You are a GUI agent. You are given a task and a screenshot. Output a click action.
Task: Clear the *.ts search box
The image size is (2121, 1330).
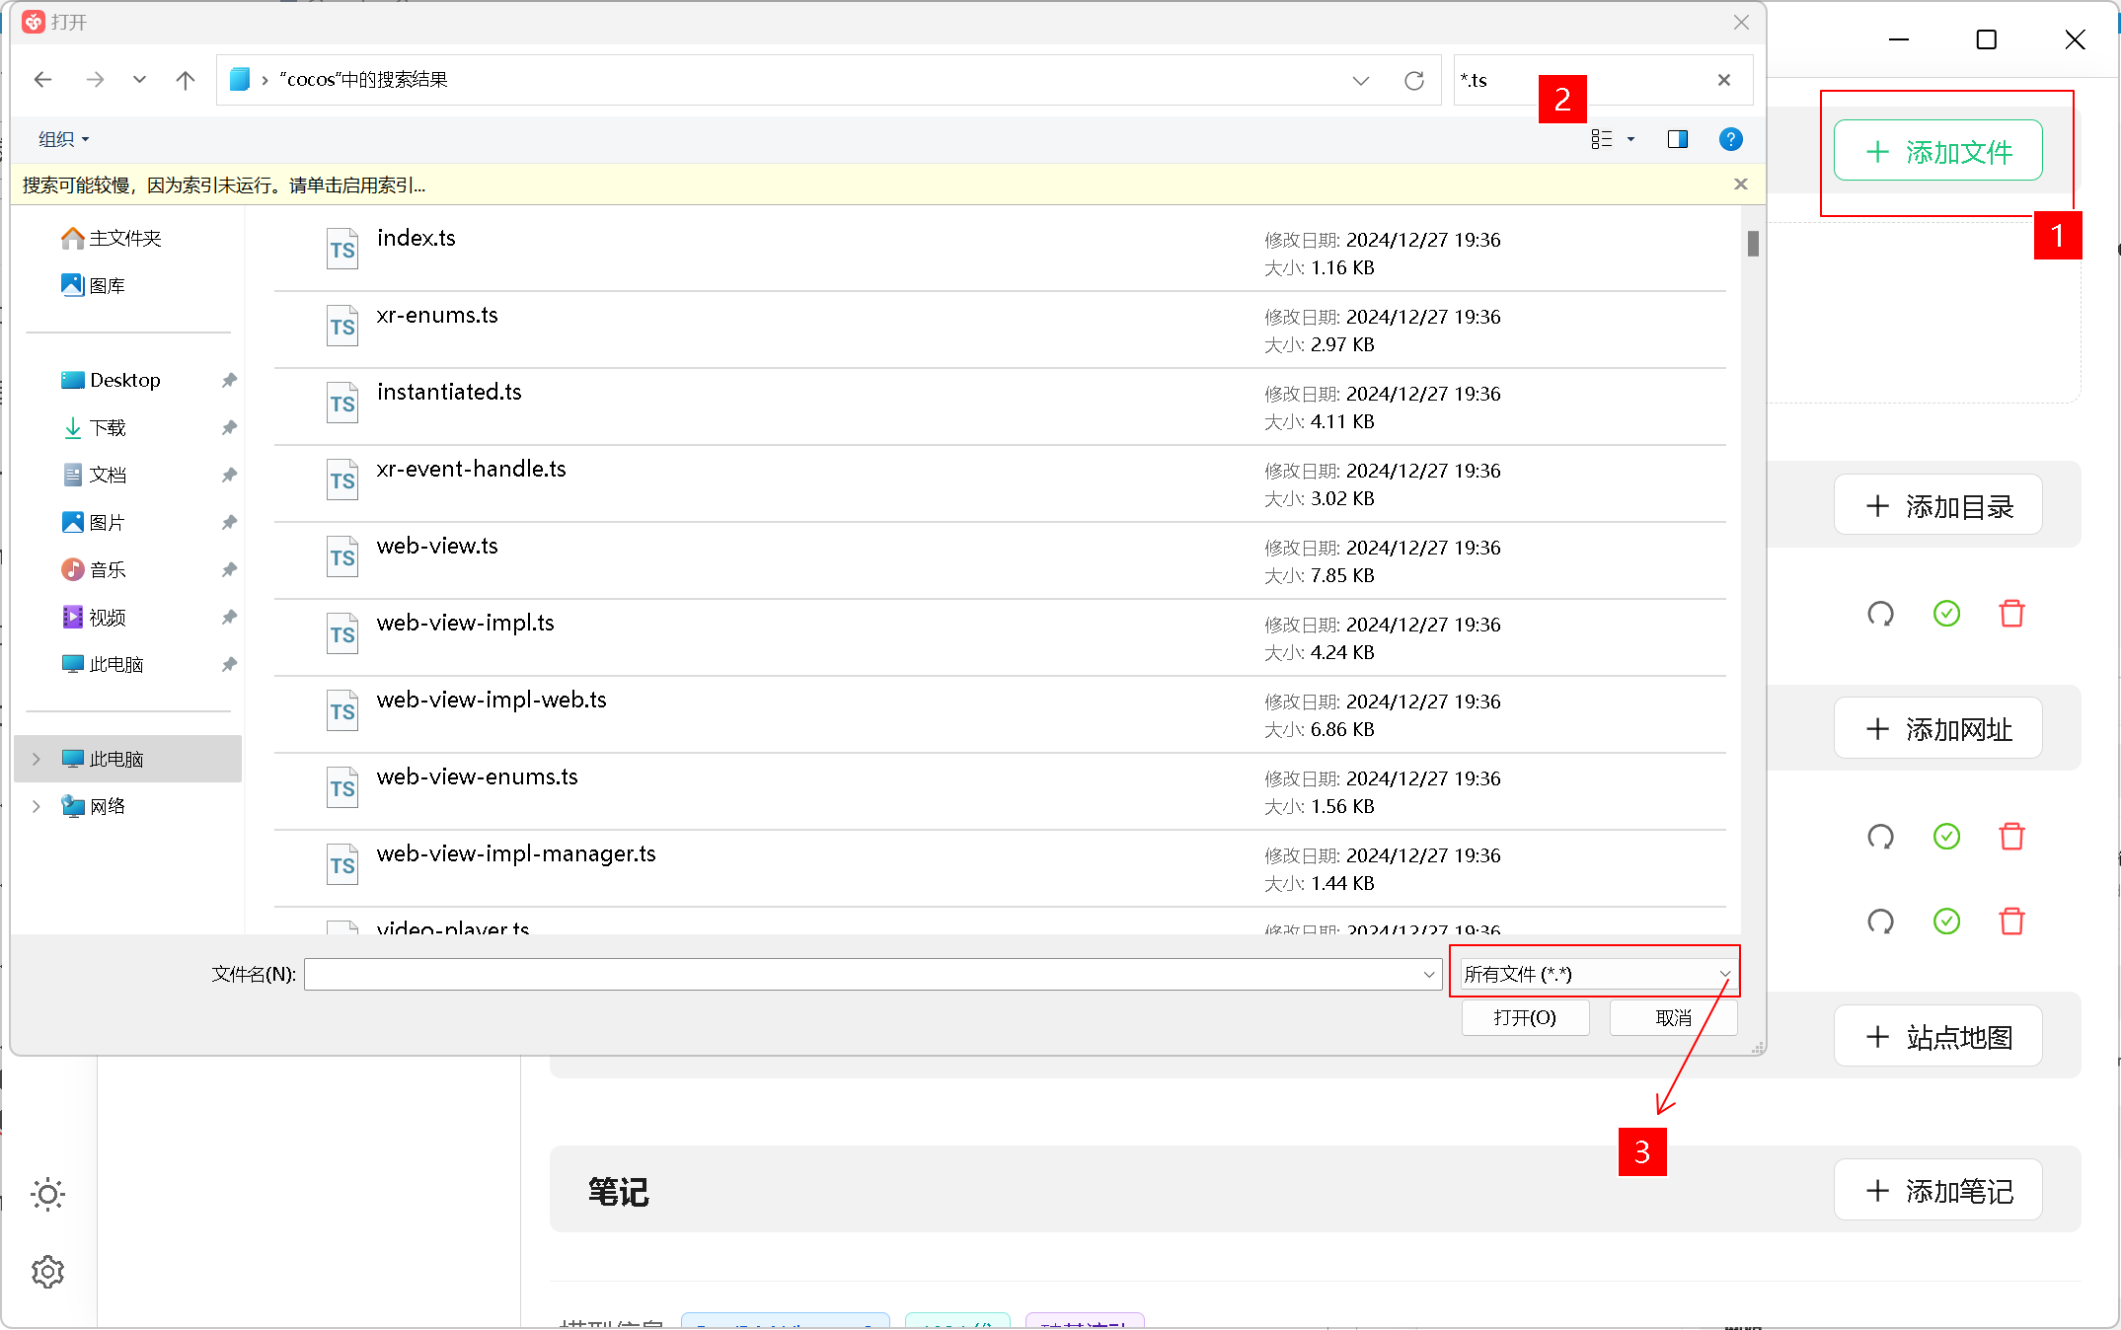pyautogui.click(x=1723, y=80)
